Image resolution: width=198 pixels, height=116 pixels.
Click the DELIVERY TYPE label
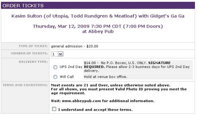tap(33, 62)
